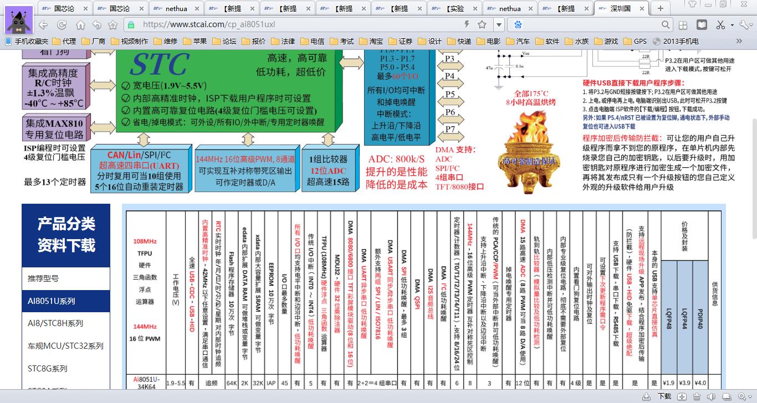The height and width of the screenshot is (403, 757).
Task: Switch to the 深圳国 tab
Action: (621, 8)
